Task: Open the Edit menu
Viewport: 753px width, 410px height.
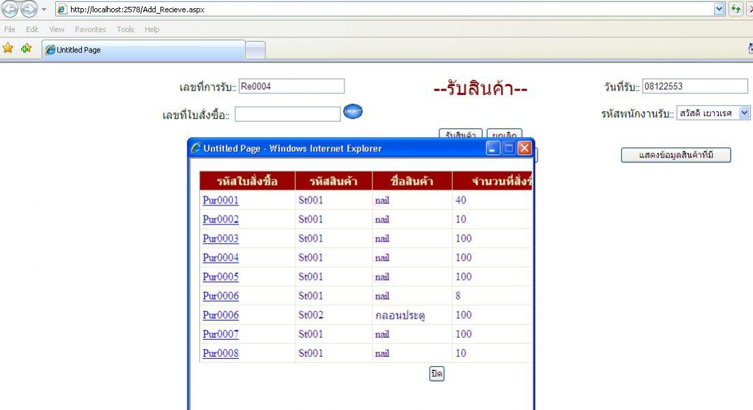Action: coord(32,29)
